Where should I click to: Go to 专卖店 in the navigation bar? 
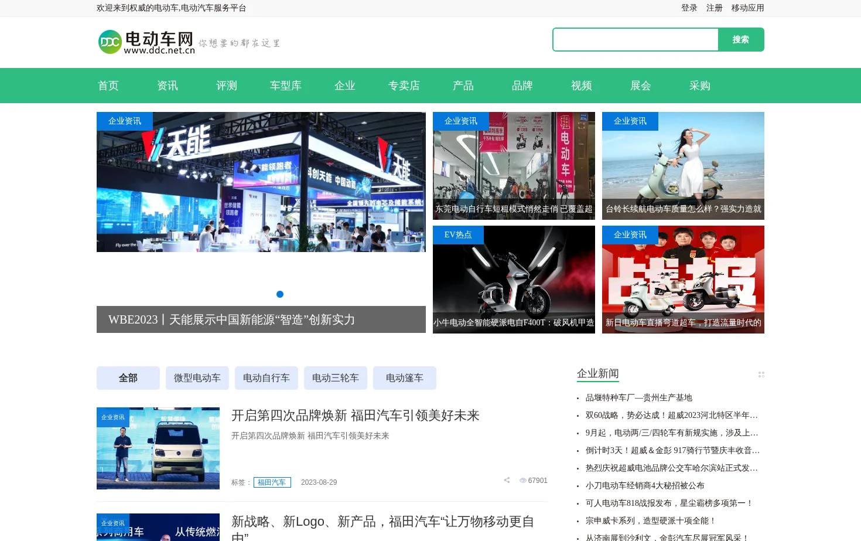coord(404,86)
